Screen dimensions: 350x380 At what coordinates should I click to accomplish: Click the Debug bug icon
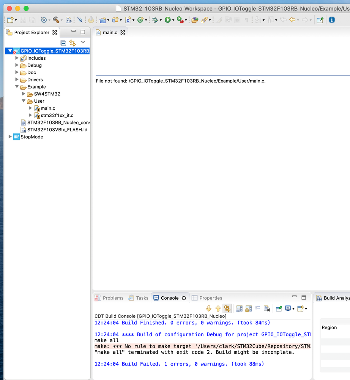point(155,20)
